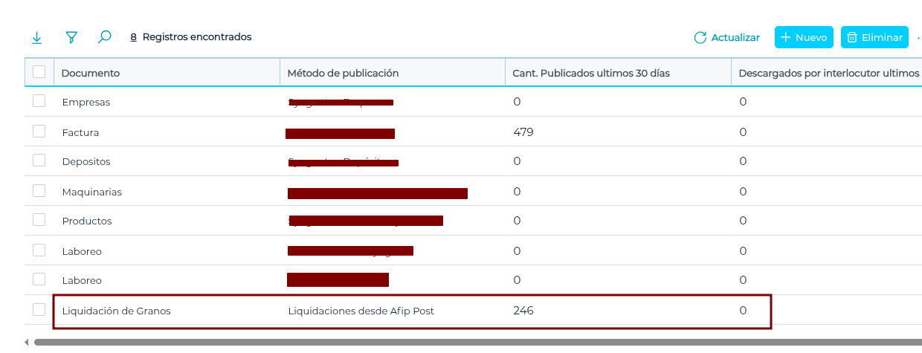The width and height of the screenshot is (922, 353).
Task: Open the Liquidación de Granos row
Action: tap(117, 311)
